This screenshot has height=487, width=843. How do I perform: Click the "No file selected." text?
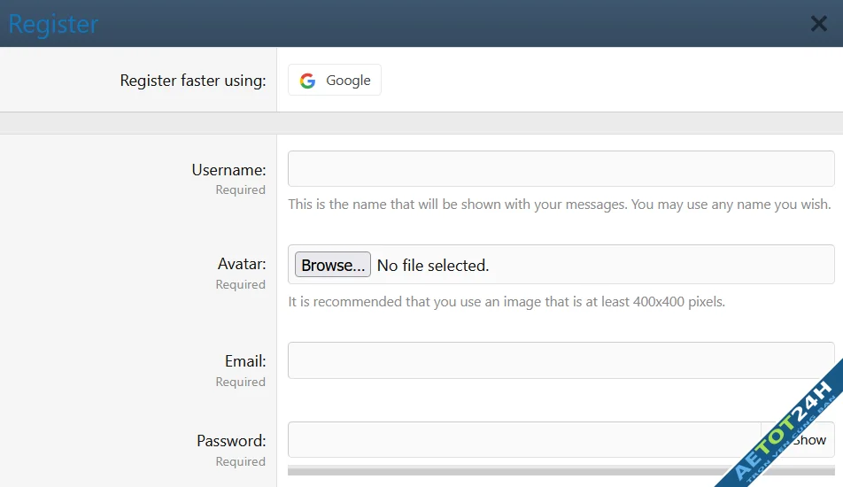[433, 266]
